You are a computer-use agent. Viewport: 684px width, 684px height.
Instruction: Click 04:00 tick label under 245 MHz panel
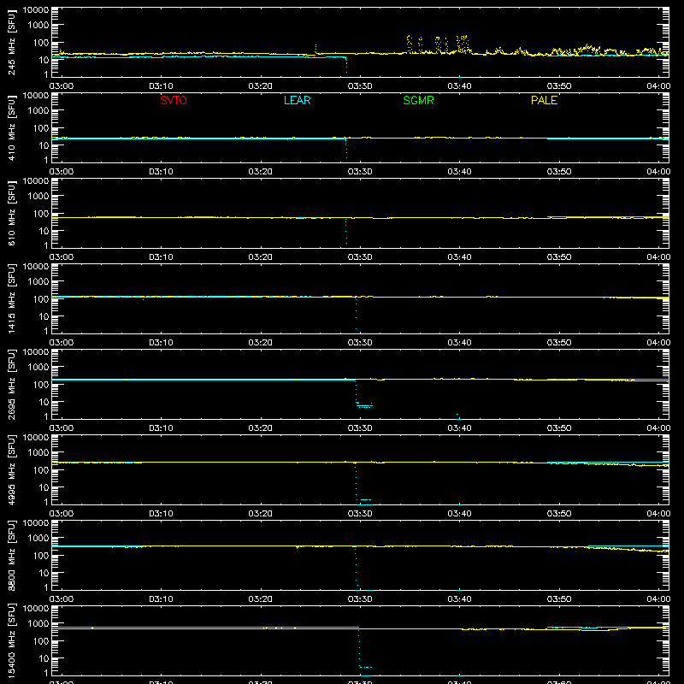point(658,86)
